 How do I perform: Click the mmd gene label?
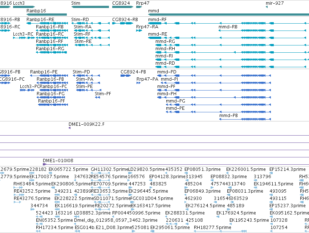tap(154, 11)
